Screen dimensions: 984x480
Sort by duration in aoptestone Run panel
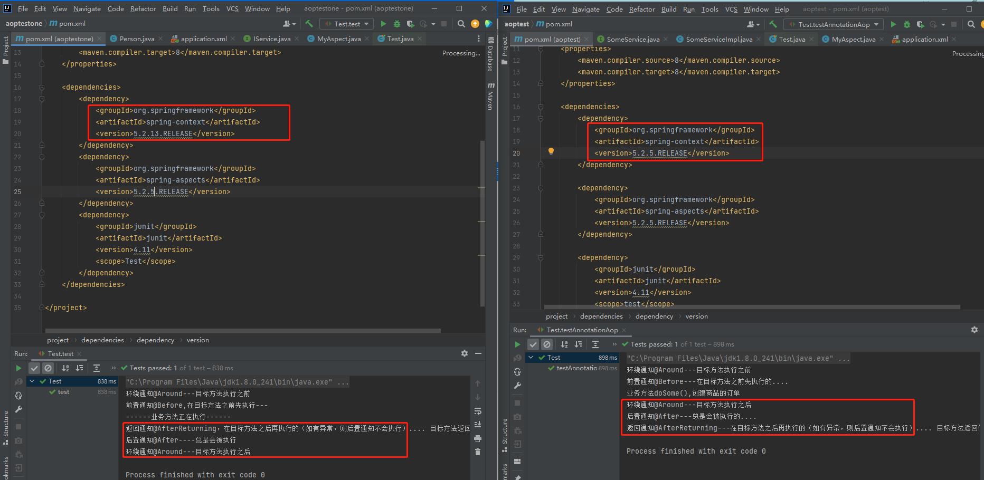(x=80, y=368)
